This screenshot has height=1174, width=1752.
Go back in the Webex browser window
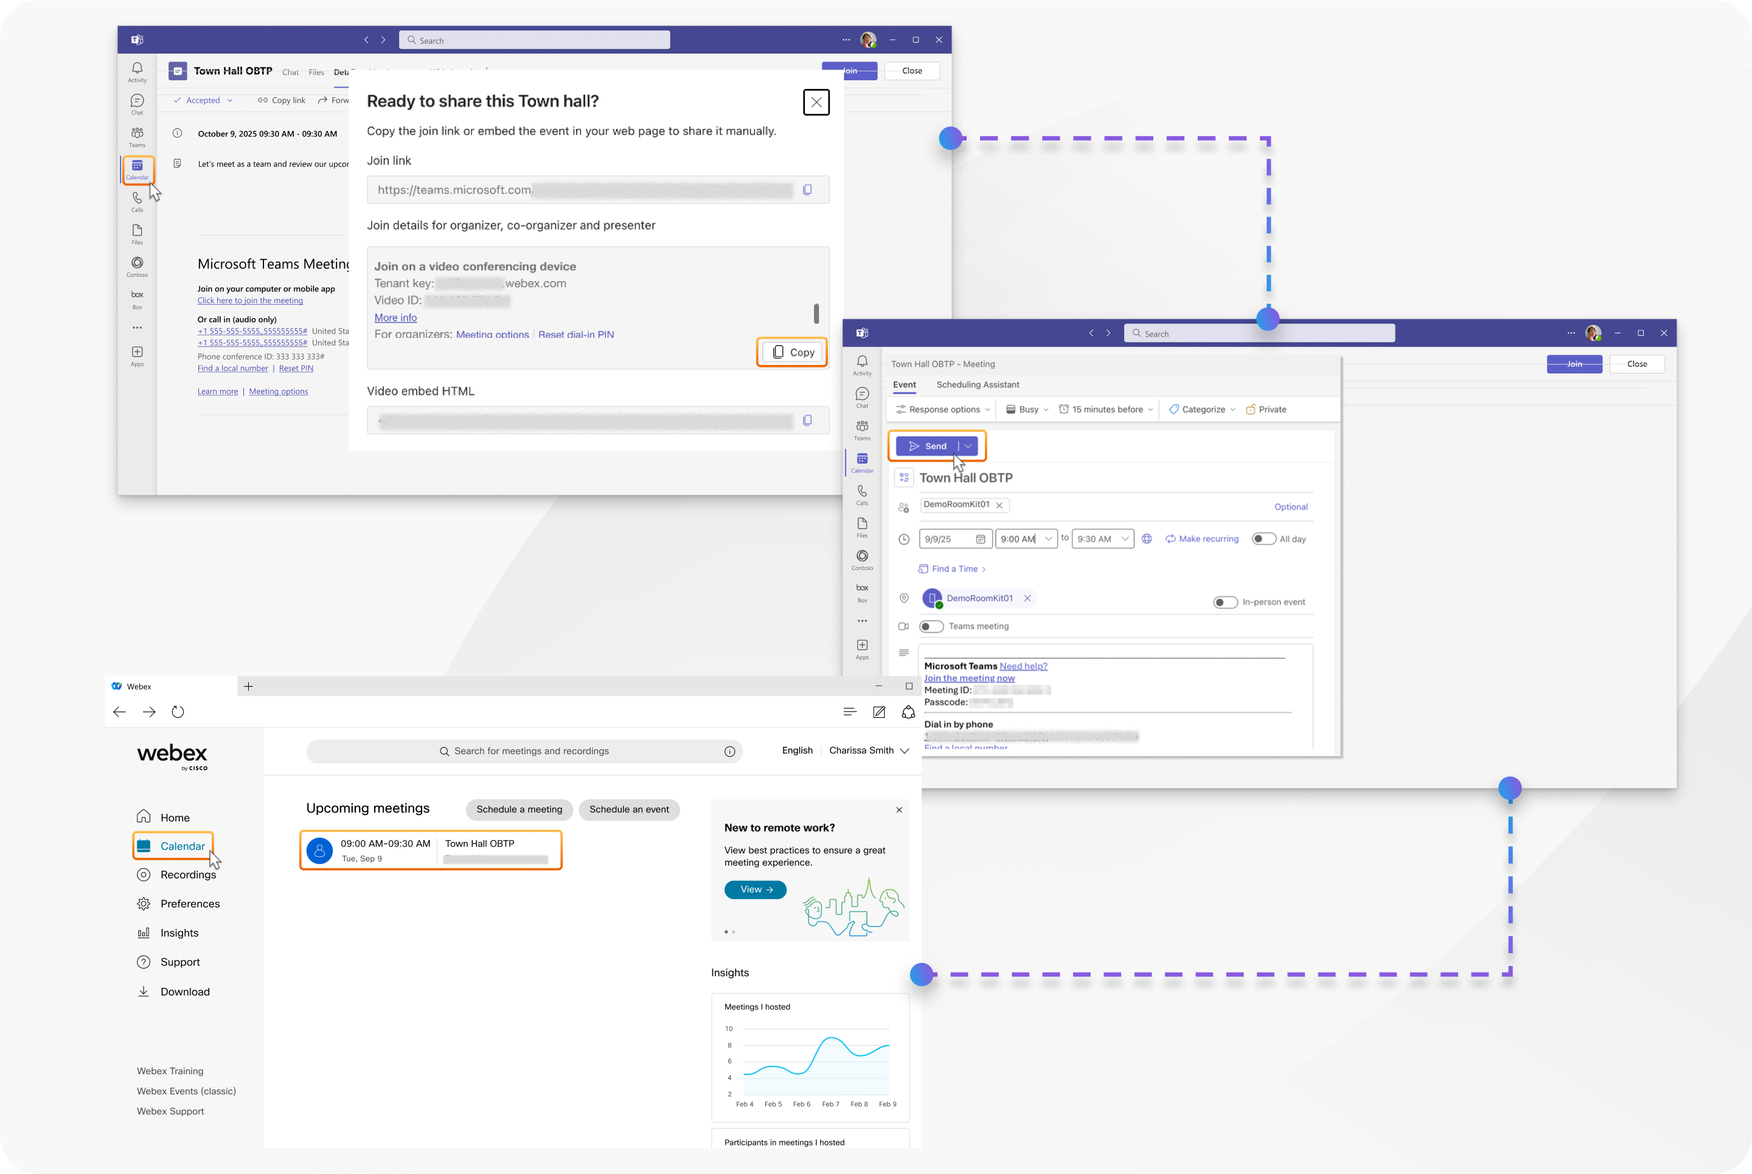point(119,712)
